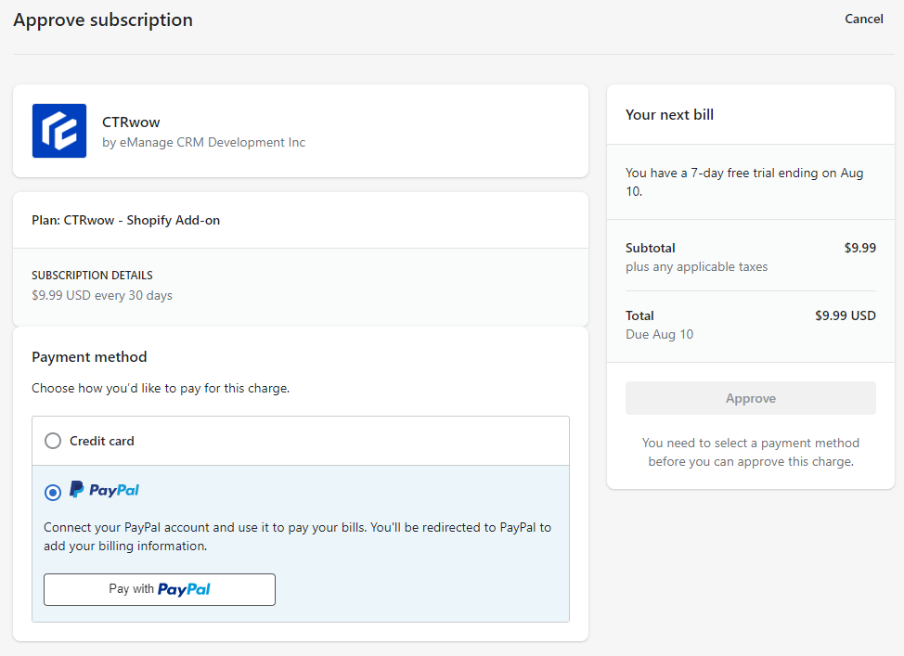This screenshot has width=904, height=656.
Task: Click the CTRwow app logo icon
Action: pyautogui.click(x=59, y=131)
